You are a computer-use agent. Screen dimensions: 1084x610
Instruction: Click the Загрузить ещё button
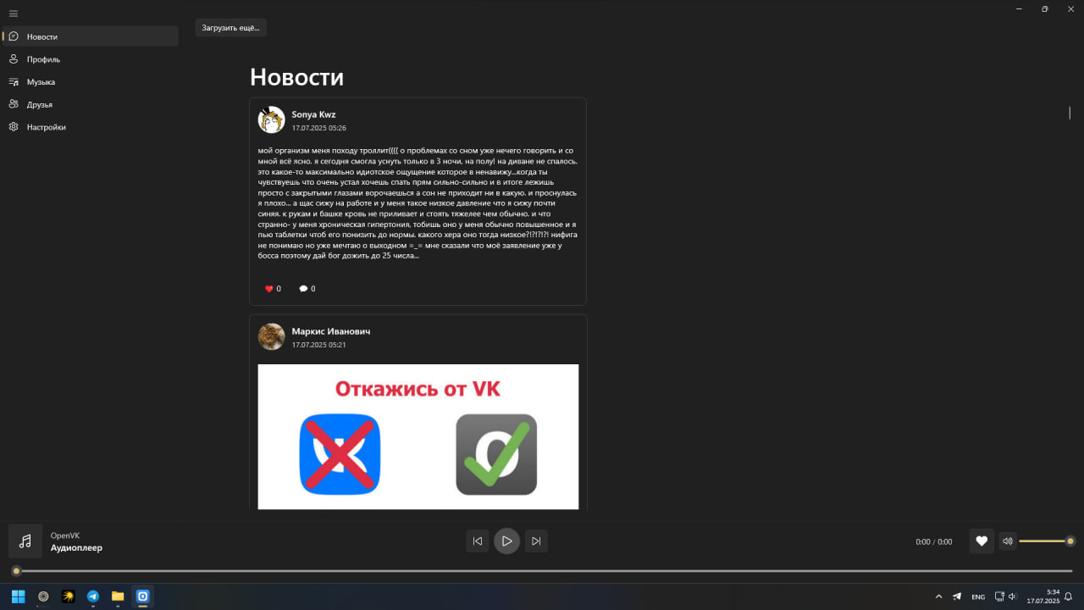point(230,28)
